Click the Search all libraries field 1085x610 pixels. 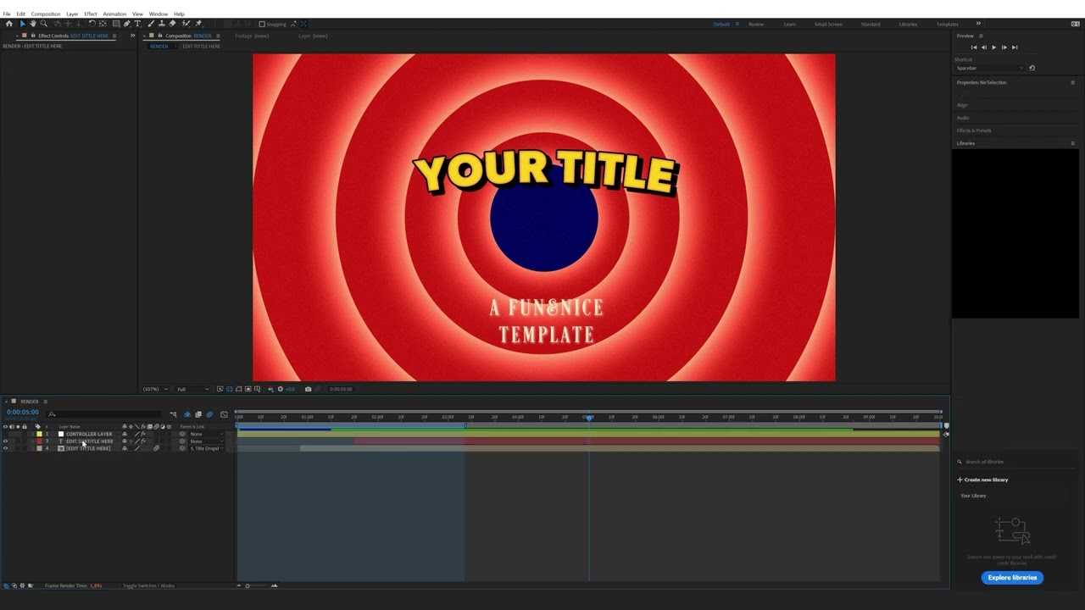(1017, 462)
